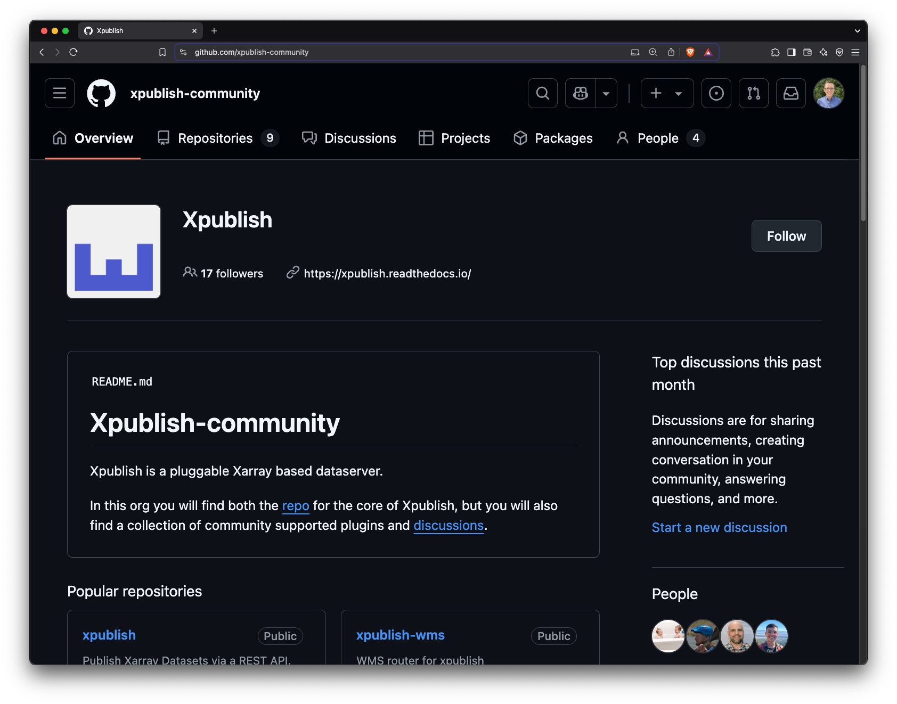Start a new discussion
This screenshot has width=897, height=704.
(x=719, y=527)
